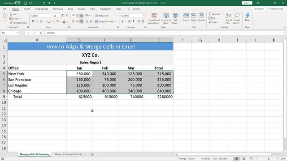This screenshot has height=161, width=287.
Task: Click the Sort & Filter icon
Action: click(229, 16)
